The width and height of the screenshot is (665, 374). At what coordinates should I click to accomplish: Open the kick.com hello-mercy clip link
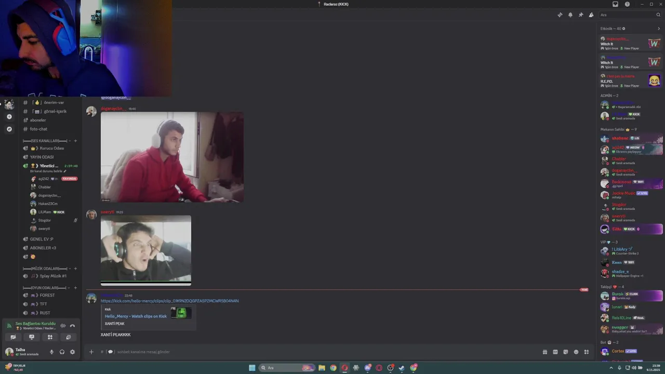pos(170,301)
